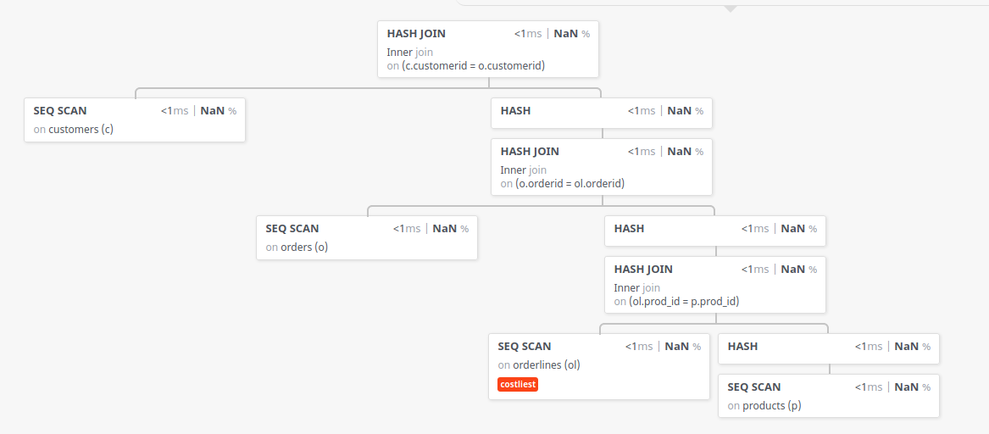
Task: Click the tooltip pointer arrow at top
Action: (730, 8)
